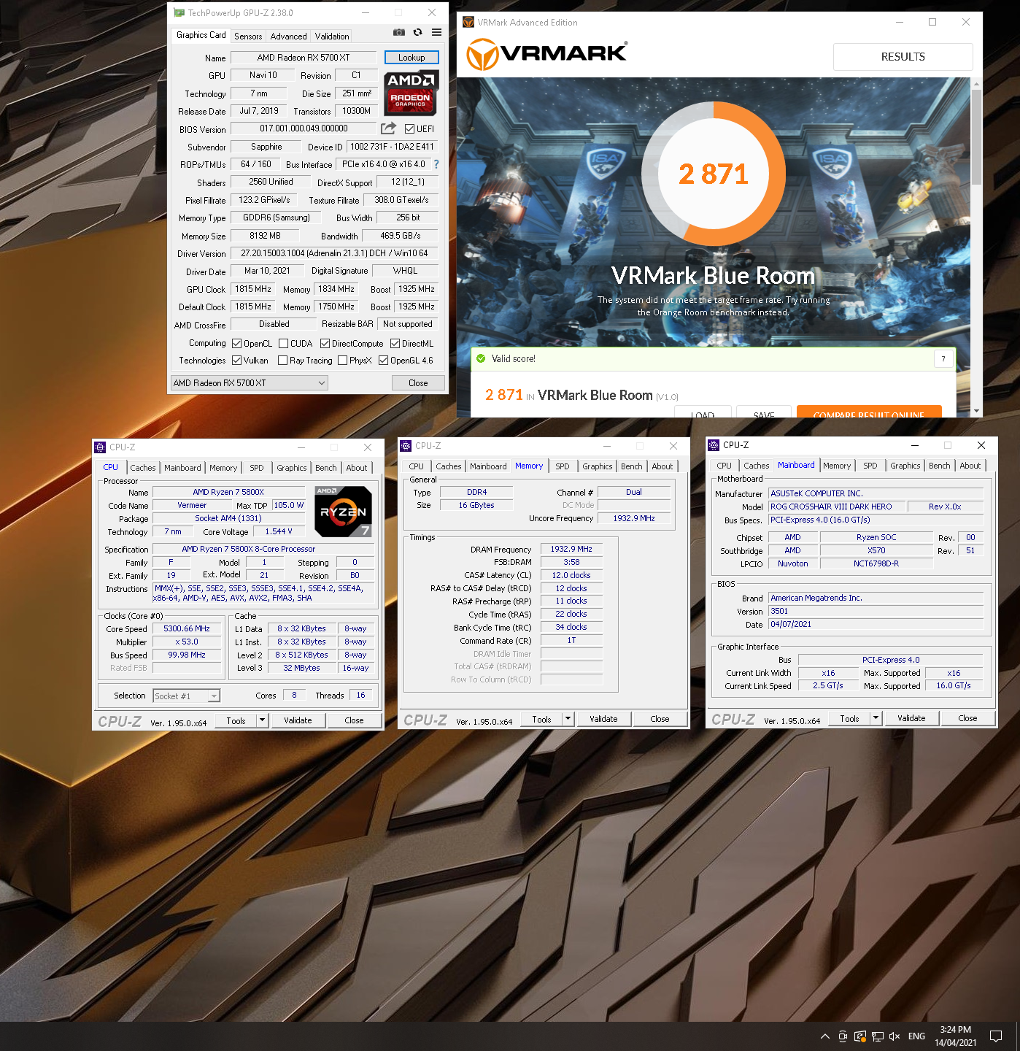Expand Tools arrow in Mainboard CPU-Z window
This screenshot has width=1020, height=1051.
[876, 718]
